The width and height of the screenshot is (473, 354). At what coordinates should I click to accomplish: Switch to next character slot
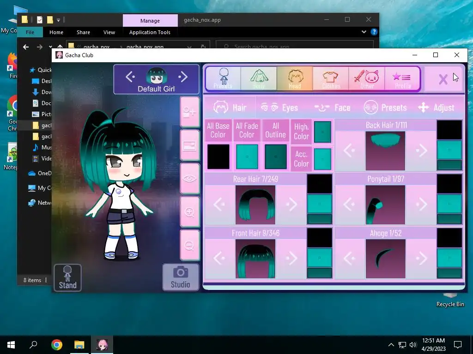(x=183, y=77)
